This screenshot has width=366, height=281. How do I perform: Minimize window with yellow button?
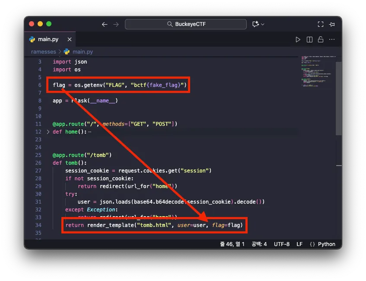40,24
